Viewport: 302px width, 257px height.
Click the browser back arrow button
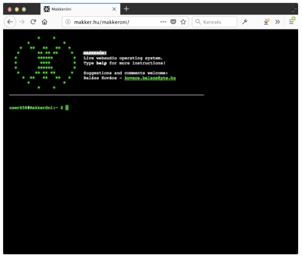11,22
